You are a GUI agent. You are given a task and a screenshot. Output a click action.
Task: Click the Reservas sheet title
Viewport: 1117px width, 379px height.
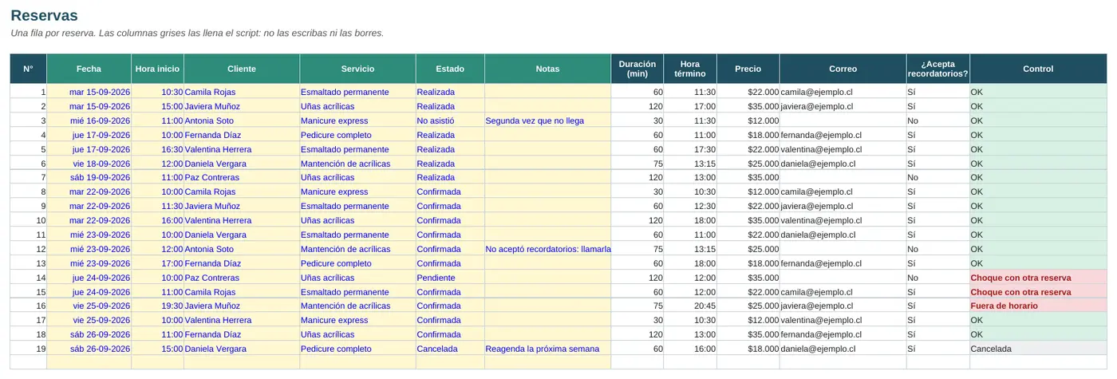point(45,15)
